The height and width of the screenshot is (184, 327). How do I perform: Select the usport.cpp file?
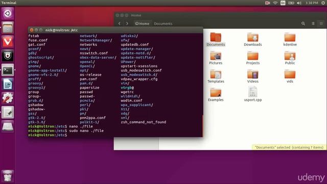tap(253, 94)
